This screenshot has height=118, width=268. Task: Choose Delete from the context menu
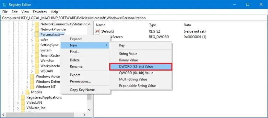click(85, 60)
